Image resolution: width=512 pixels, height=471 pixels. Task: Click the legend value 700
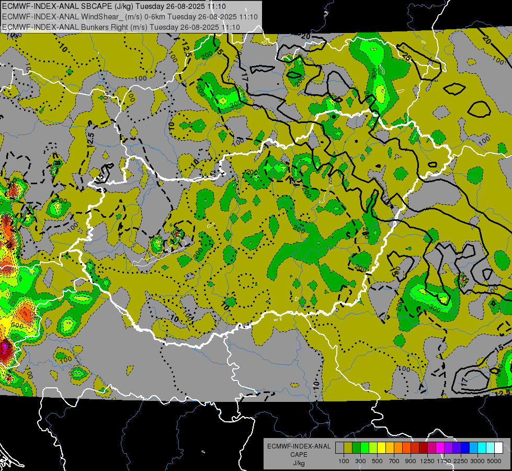(x=394, y=461)
